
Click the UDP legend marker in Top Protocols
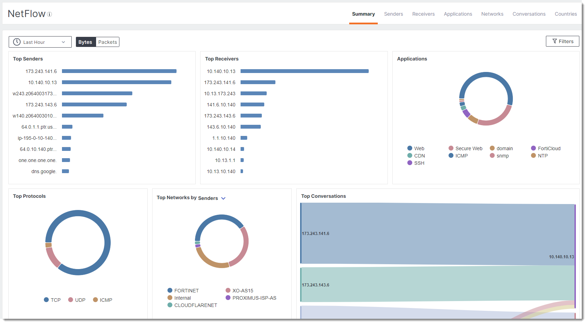pyautogui.click(x=71, y=300)
